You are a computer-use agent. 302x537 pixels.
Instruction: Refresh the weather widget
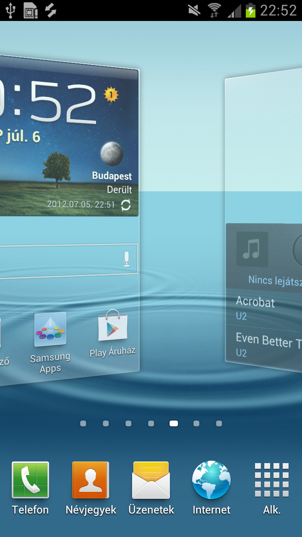pyautogui.click(x=125, y=205)
